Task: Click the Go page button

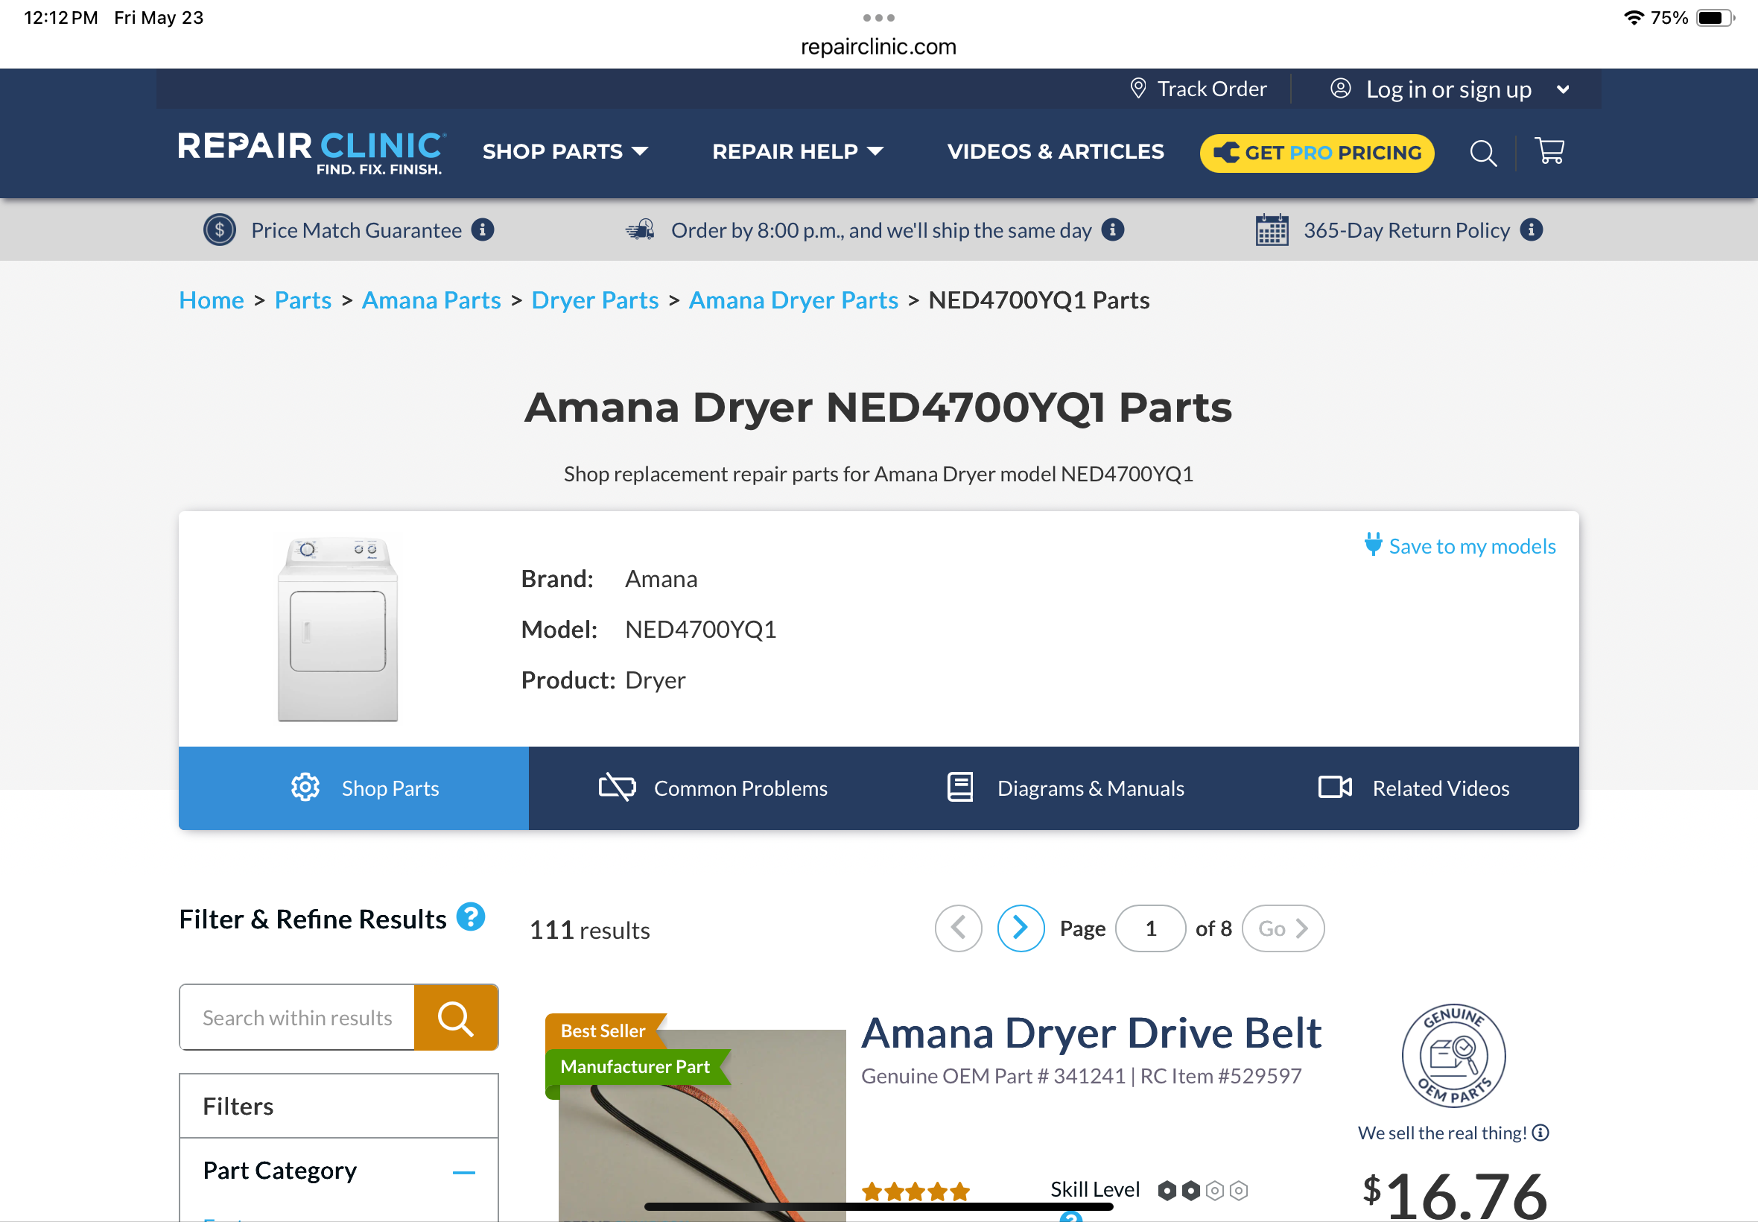Action: click(1283, 928)
